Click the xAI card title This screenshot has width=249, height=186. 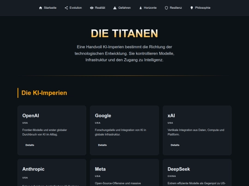(171, 116)
